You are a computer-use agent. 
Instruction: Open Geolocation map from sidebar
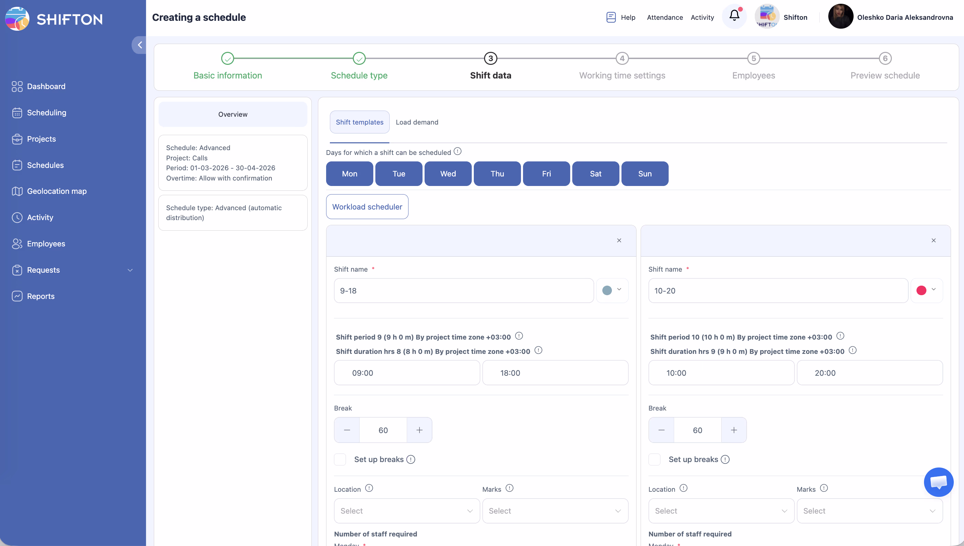pos(57,191)
